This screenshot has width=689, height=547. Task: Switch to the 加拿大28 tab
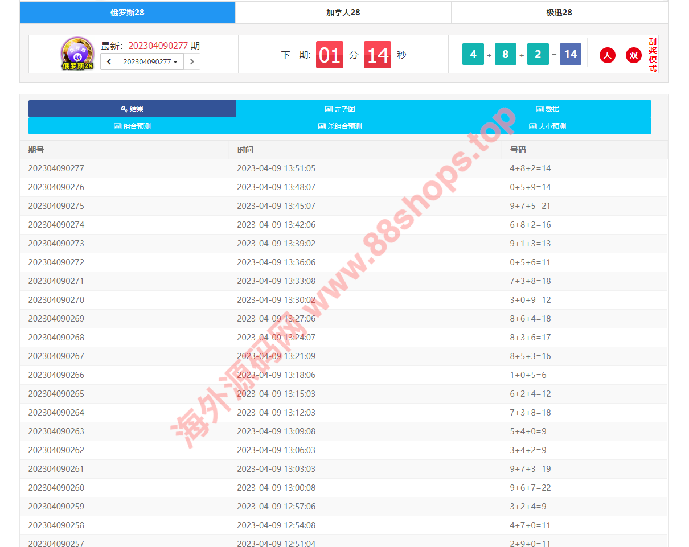point(343,13)
